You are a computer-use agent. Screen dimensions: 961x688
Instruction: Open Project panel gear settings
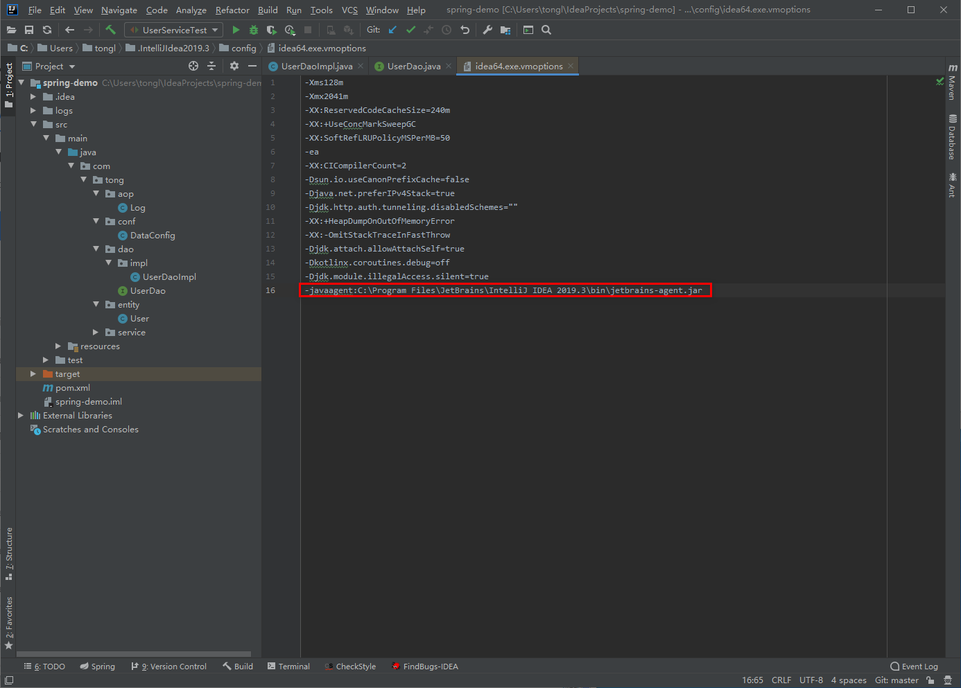pos(234,66)
